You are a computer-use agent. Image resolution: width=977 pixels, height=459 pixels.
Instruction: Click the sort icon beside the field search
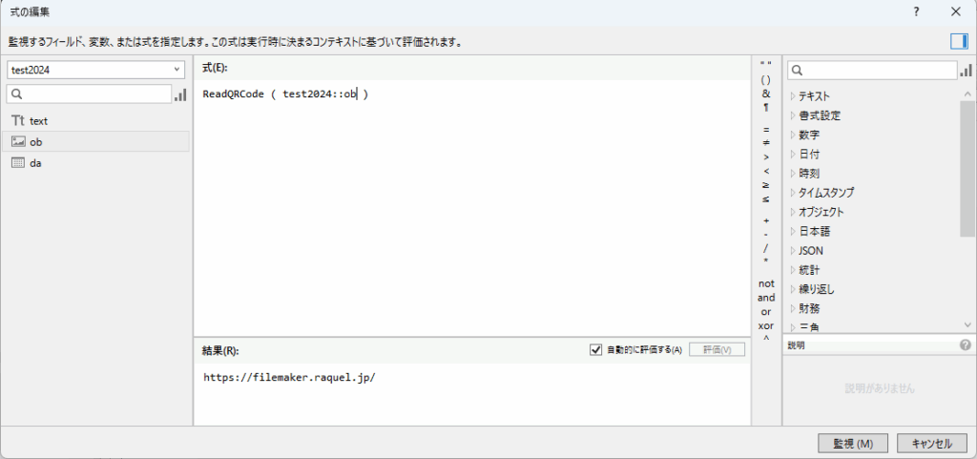(x=180, y=94)
